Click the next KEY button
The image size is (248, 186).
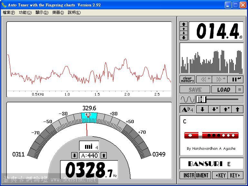pos(235,175)
